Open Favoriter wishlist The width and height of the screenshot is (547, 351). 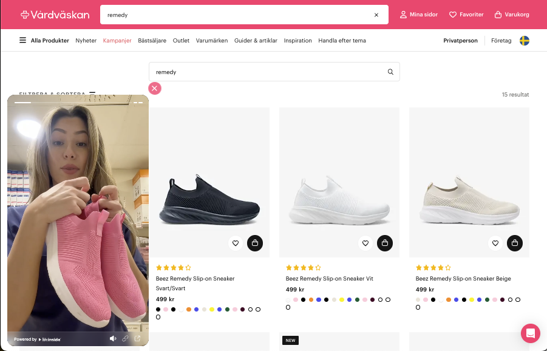pyautogui.click(x=466, y=15)
